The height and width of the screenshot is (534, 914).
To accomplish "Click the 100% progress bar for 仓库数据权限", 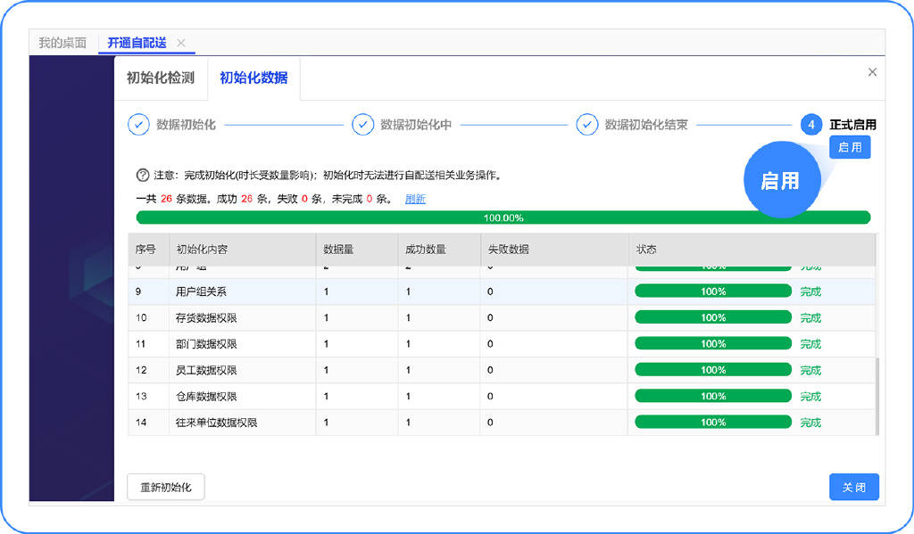I will coord(712,396).
